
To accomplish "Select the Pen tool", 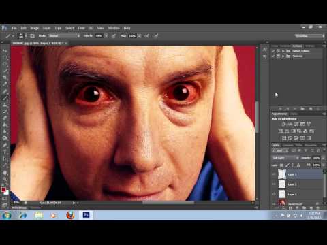I will coord(5,145).
